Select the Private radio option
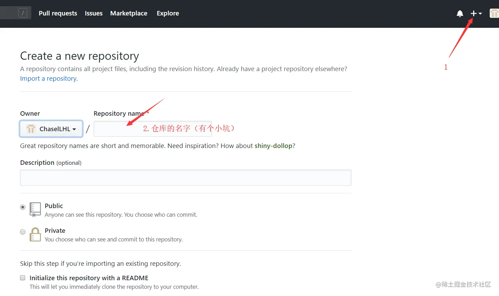The width and height of the screenshot is (499, 296). coord(23,232)
